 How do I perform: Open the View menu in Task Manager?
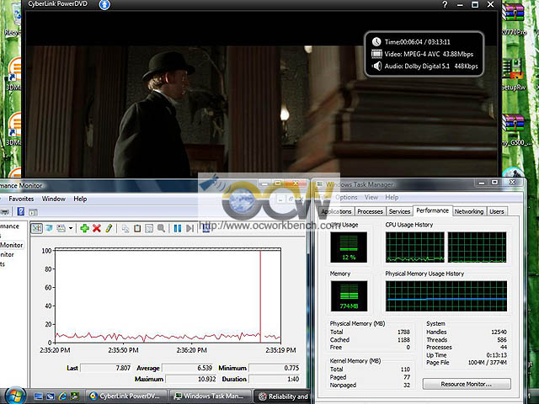click(x=371, y=197)
